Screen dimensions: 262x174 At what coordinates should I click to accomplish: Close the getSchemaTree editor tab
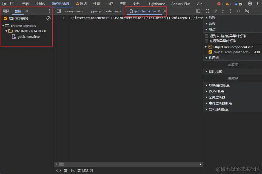(x=159, y=11)
